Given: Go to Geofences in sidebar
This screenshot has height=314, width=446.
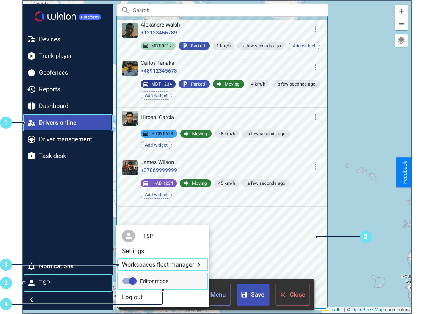Looking at the screenshot, I should click(x=53, y=73).
